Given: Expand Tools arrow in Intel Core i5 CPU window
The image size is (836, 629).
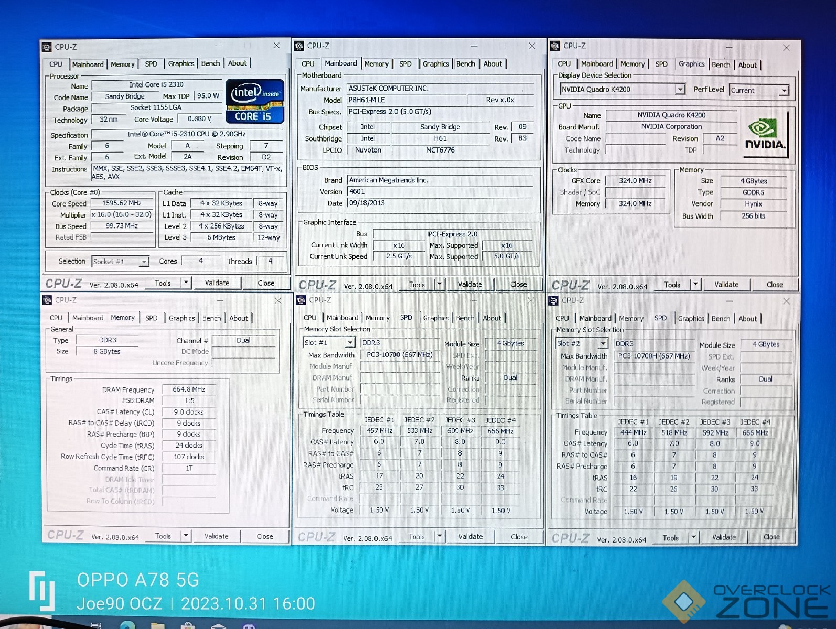Looking at the screenshot, I should (186, 283).
